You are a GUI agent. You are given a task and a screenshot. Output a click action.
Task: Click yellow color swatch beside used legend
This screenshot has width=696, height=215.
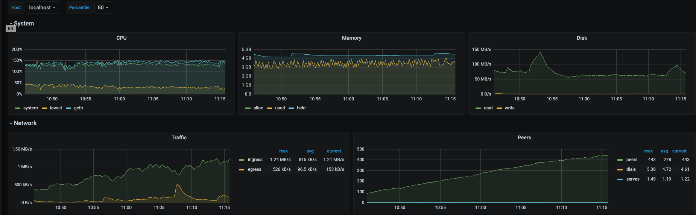269,108
